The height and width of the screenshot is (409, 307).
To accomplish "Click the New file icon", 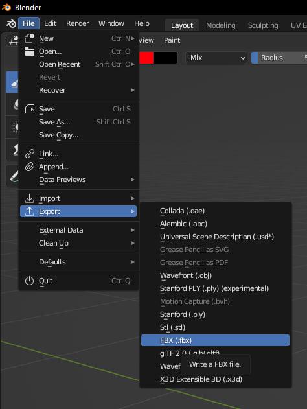I will (x=29, y=38).
